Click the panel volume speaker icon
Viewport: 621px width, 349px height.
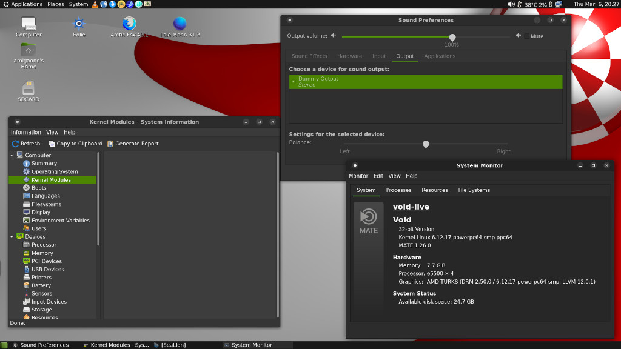pos(511,4)
